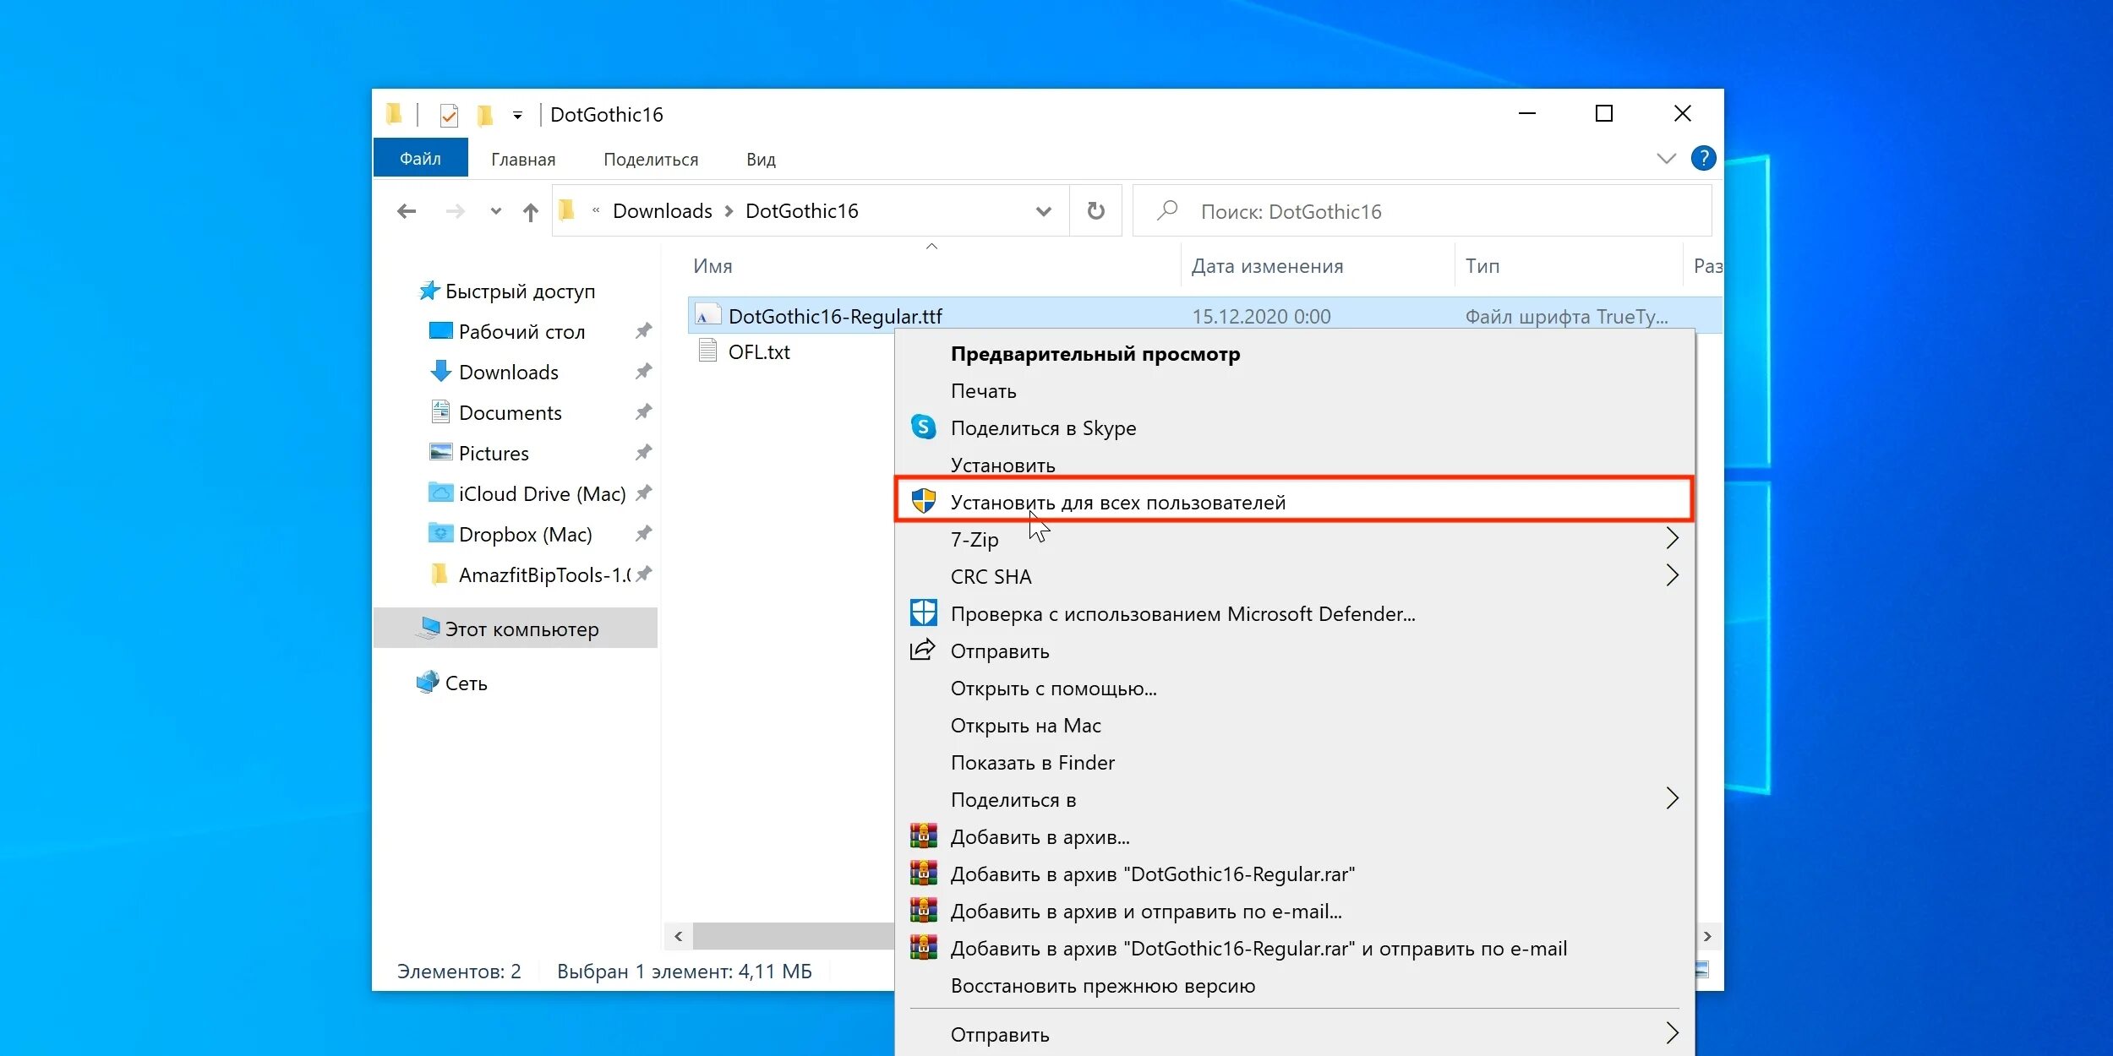
Task: Click the Skype share icon
Action: [x=923, y=427]
